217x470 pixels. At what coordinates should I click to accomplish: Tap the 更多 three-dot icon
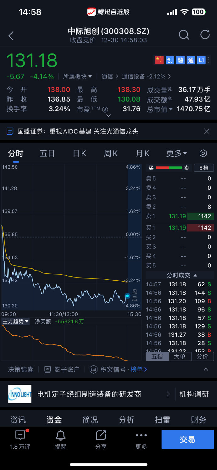pos(141,435)
